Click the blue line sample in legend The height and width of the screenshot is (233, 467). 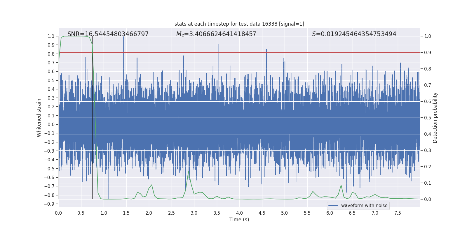(x=333, y=206)
